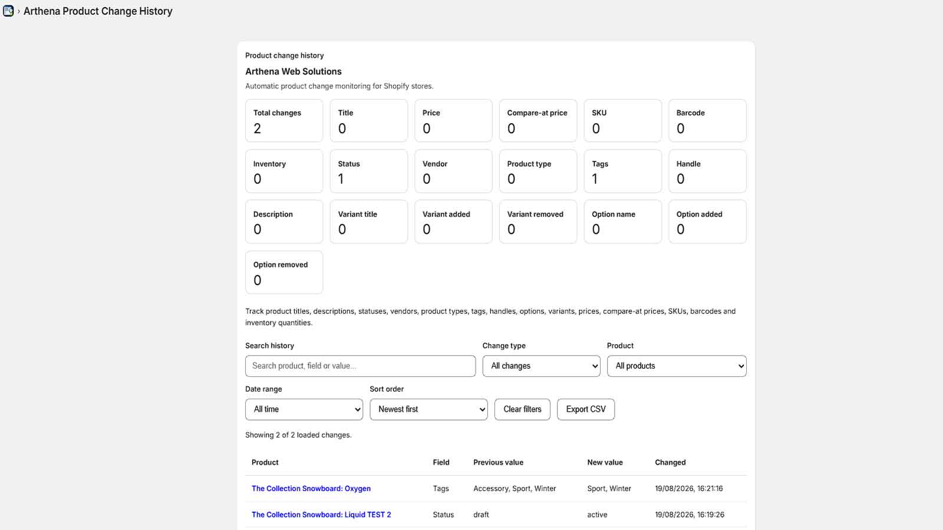
Task: Click the Price stat card
Action: click(x=453, y=121)
